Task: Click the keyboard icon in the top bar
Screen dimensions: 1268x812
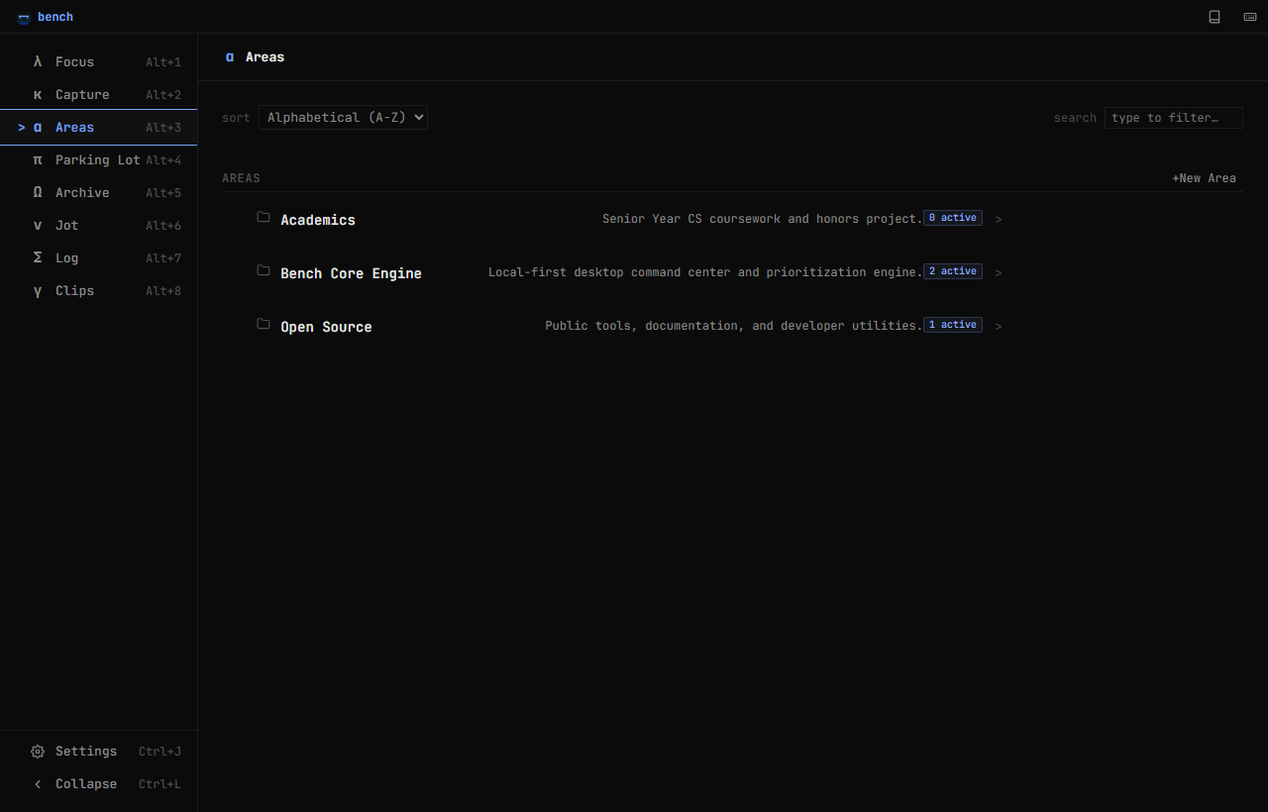Action: point(1250,17)
